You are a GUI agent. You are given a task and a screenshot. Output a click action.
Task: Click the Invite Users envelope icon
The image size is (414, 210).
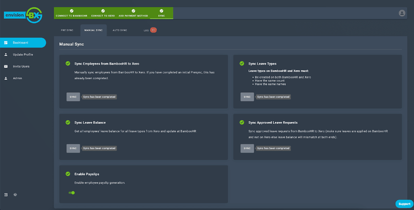point(6,66)
